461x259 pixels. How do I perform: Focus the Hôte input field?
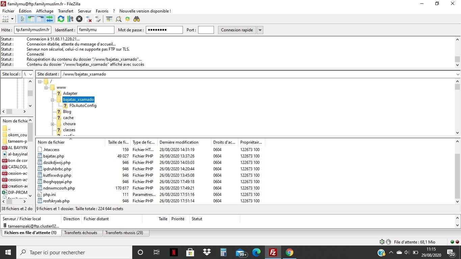point(33,30)
